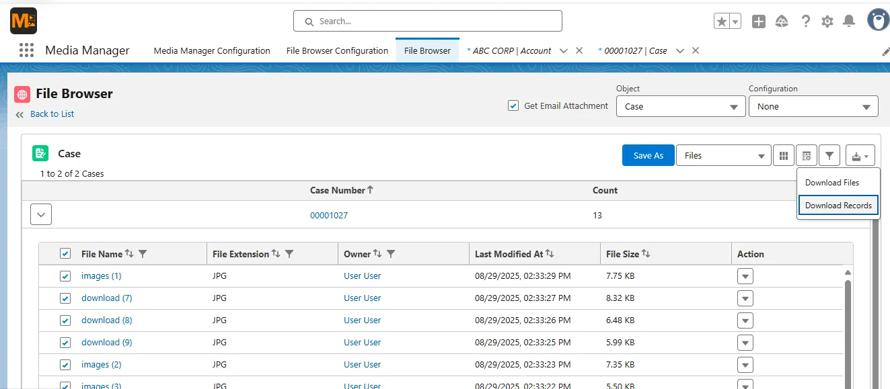Click the global actions plus icon
Viewport: 890px width, 389px height.
759,21
